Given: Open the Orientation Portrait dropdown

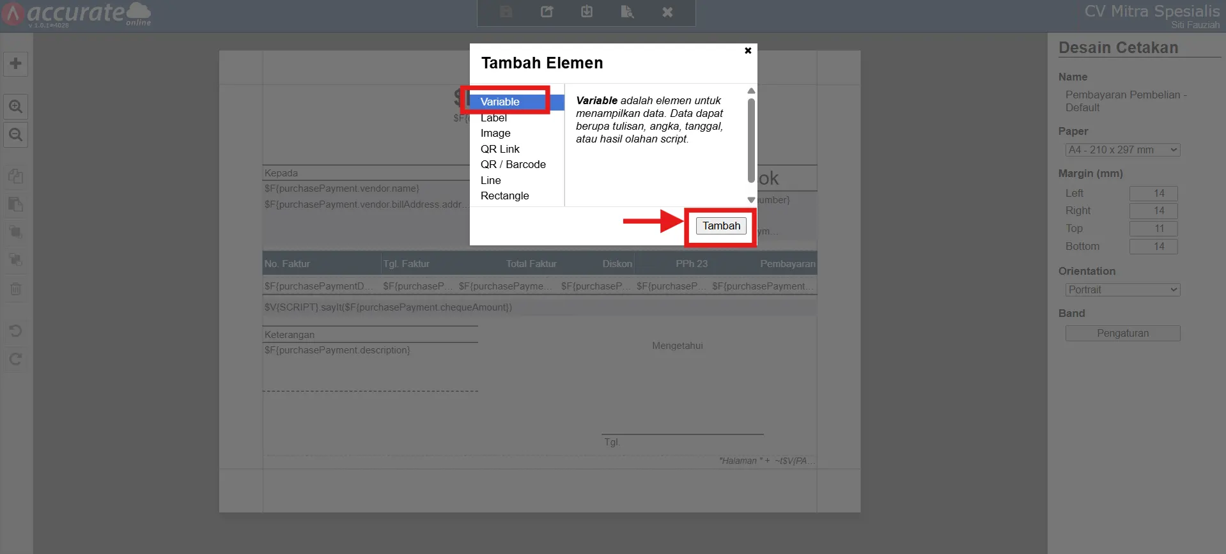Looking at the screenshot, I should click(x=1122, y=289).
